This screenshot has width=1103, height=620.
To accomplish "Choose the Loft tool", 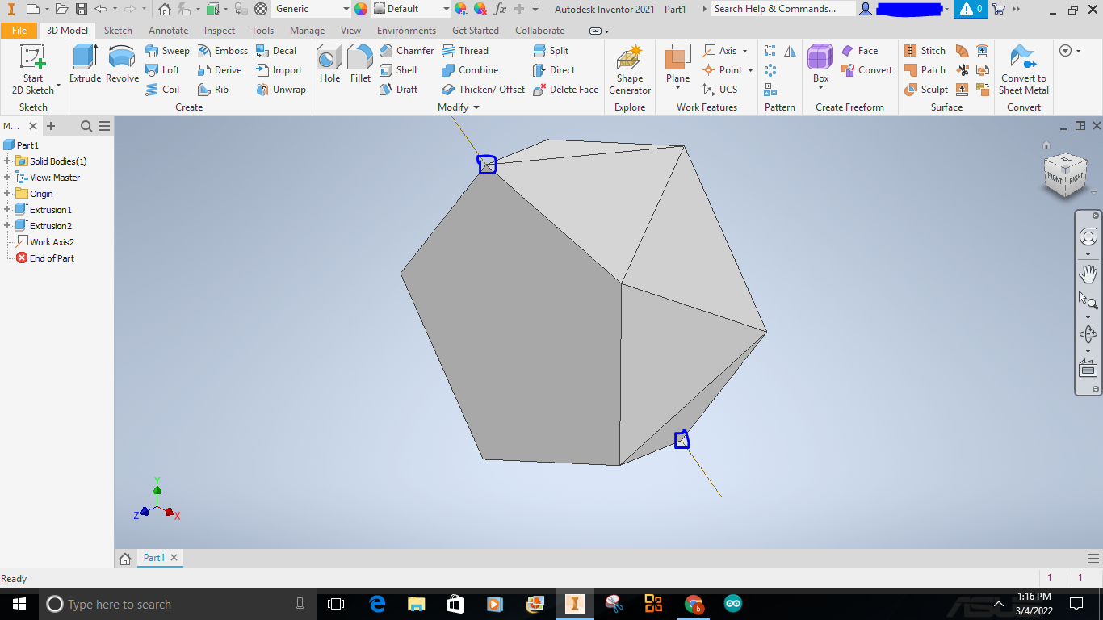I will tap(162, 69).
